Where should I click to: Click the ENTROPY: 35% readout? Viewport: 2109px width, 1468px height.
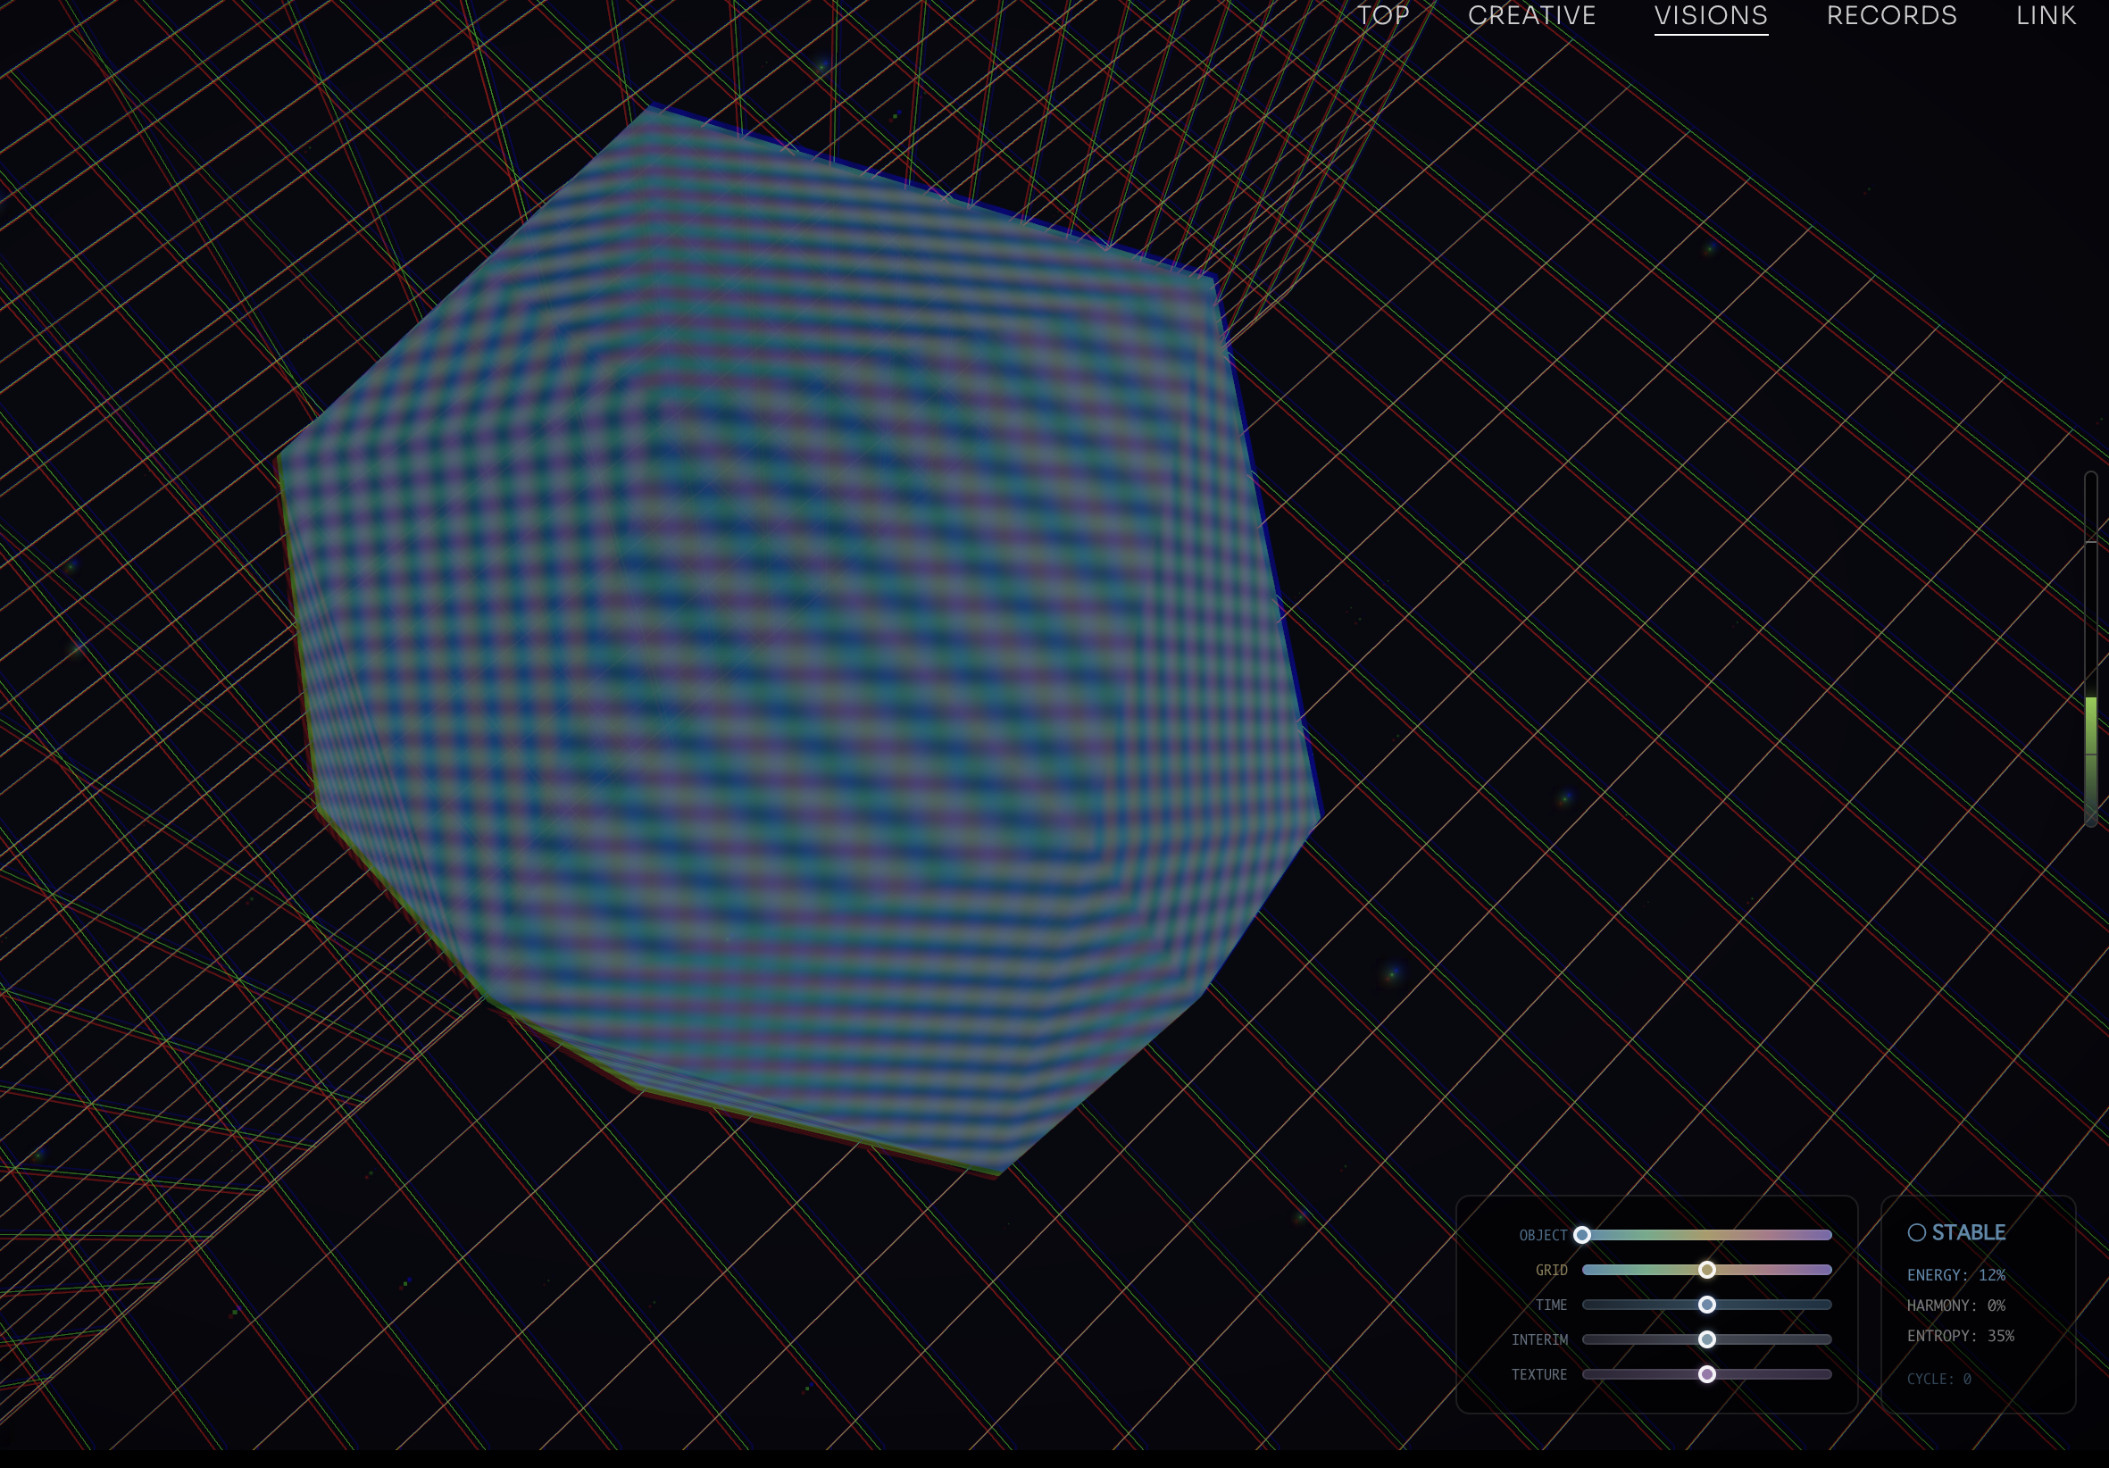tap(1960, 1336)
